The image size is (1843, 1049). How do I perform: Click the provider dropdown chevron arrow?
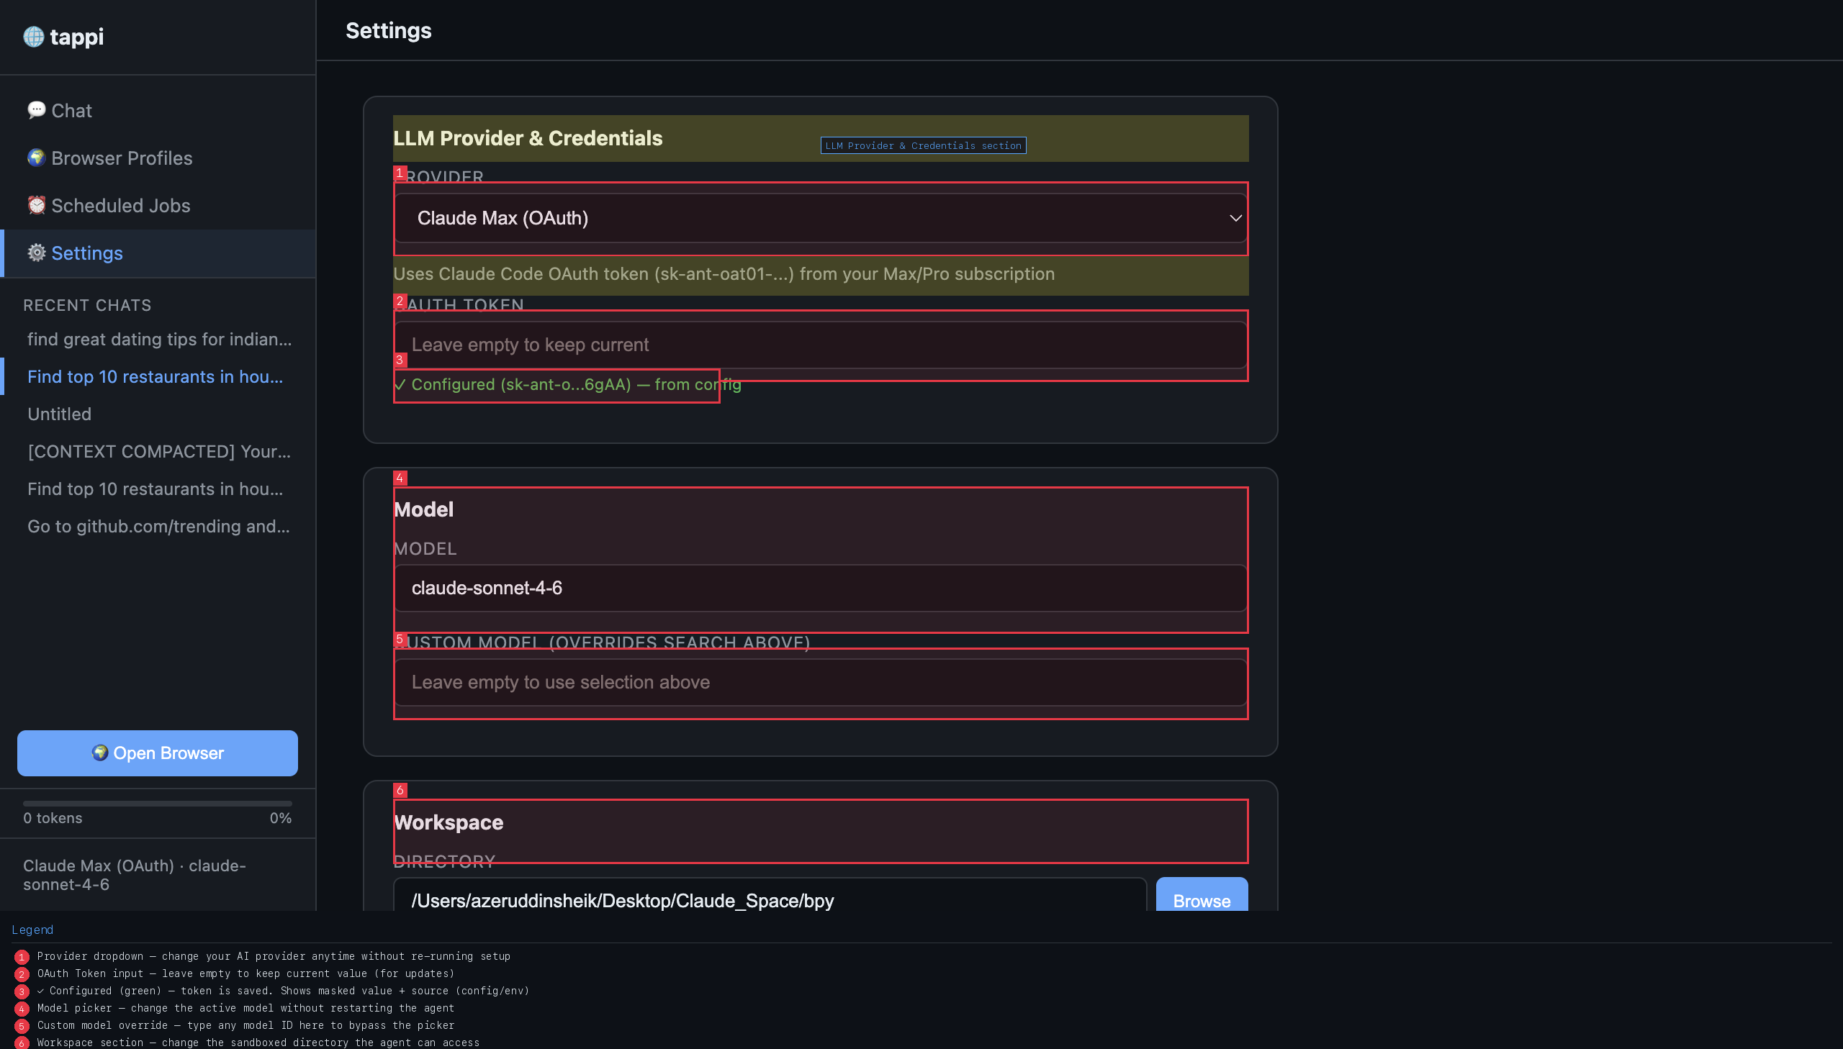pyautogui.click(x=1235, y=218)
